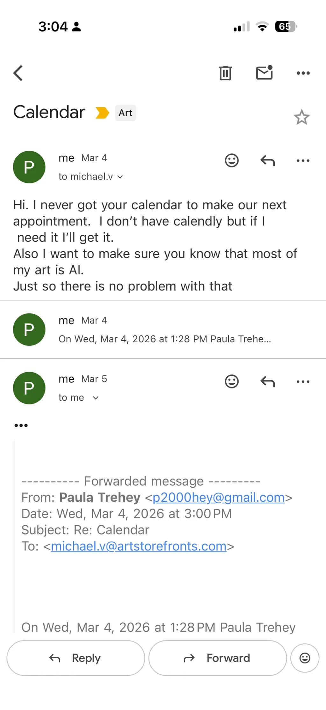Toggle the yellow importance marker
The width and height of the screenshot is (326, 710).
pos(102,113)
